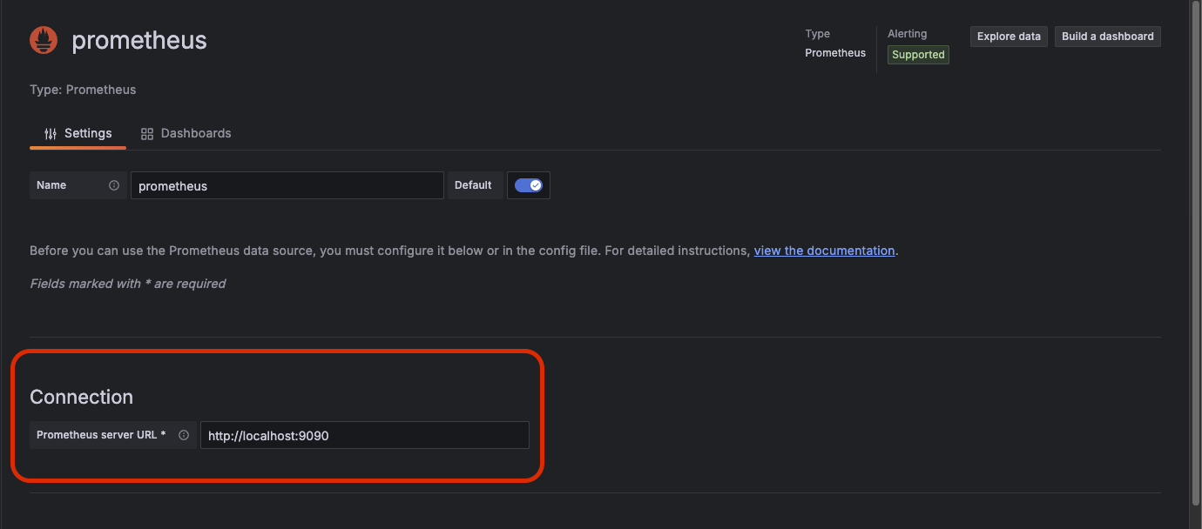Click the Prometheus value under Type header
This screenshot has width=1202, height=529.
pos(835,53)
